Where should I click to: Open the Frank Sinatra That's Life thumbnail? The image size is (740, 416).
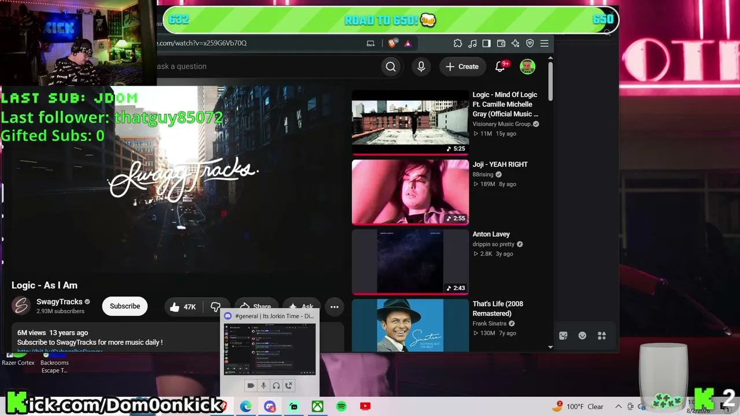[x=410, y=325]
